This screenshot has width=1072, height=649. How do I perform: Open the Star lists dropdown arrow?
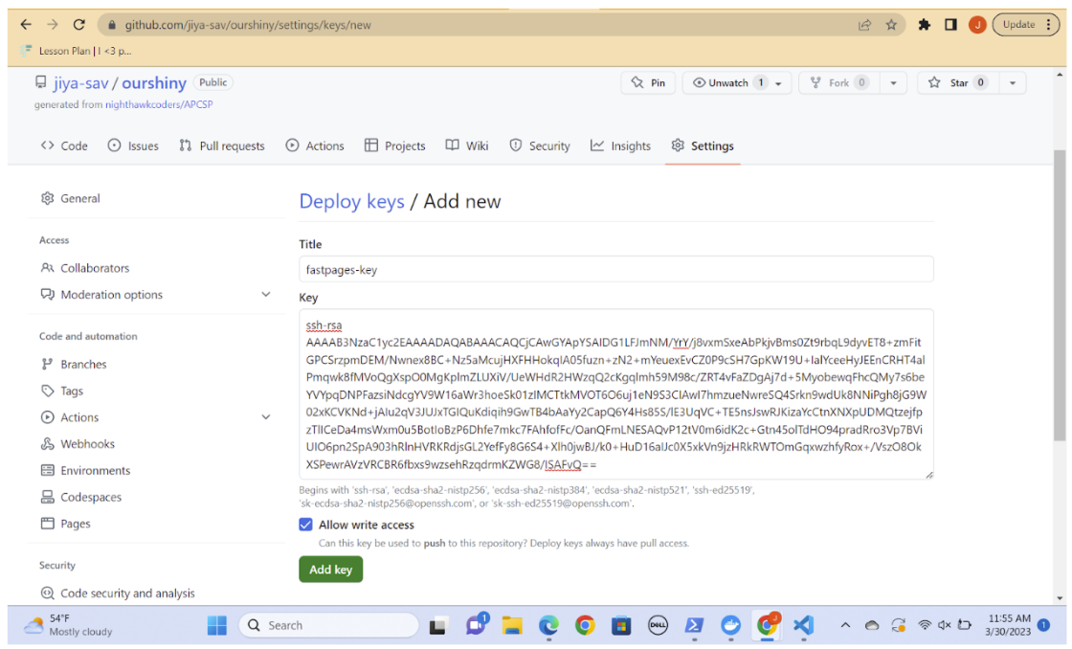tap(1013, 82)
